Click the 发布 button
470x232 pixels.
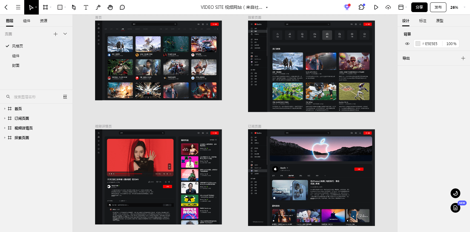click(438, 7)
